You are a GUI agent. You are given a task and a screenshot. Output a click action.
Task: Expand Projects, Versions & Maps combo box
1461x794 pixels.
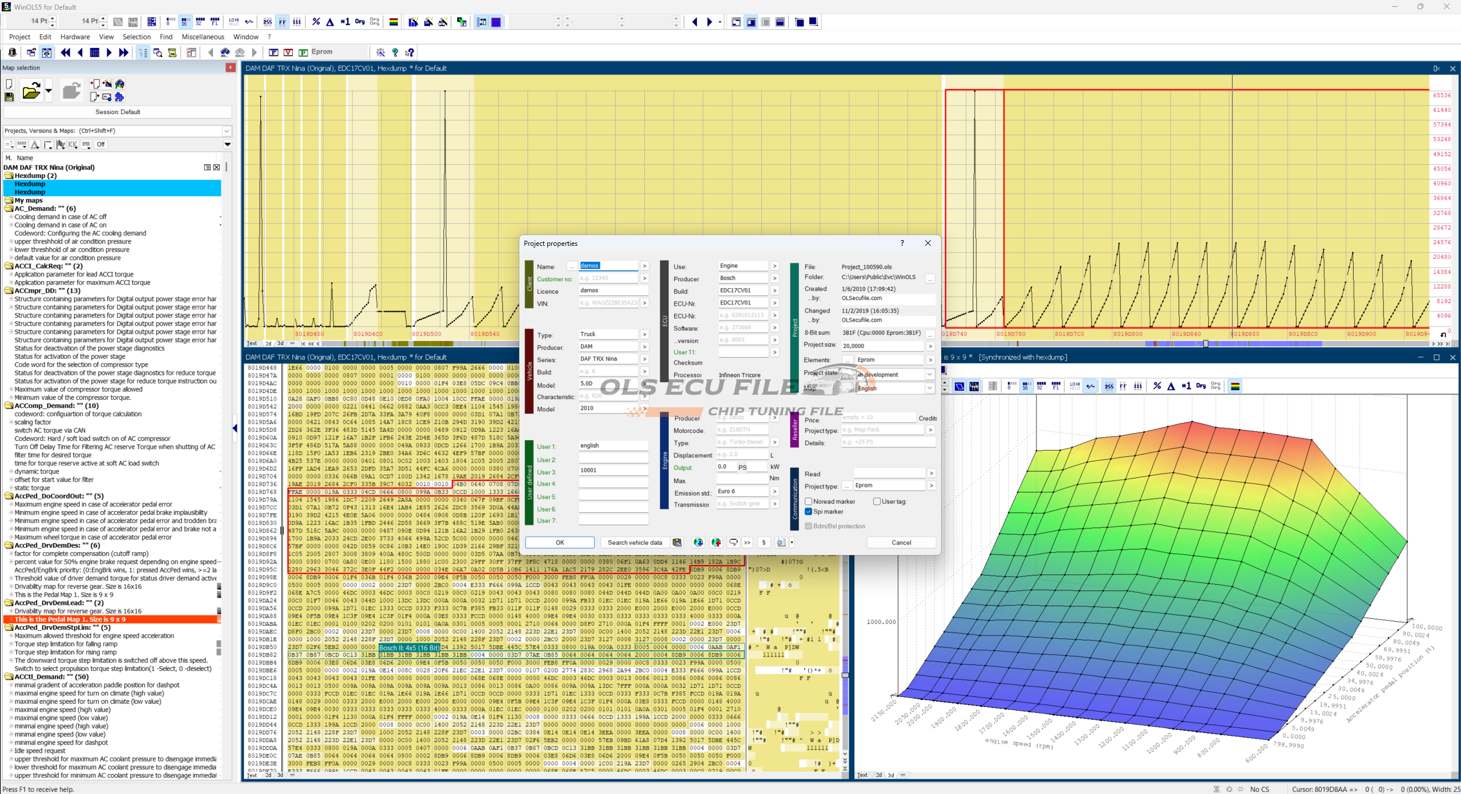coord(227,131)
